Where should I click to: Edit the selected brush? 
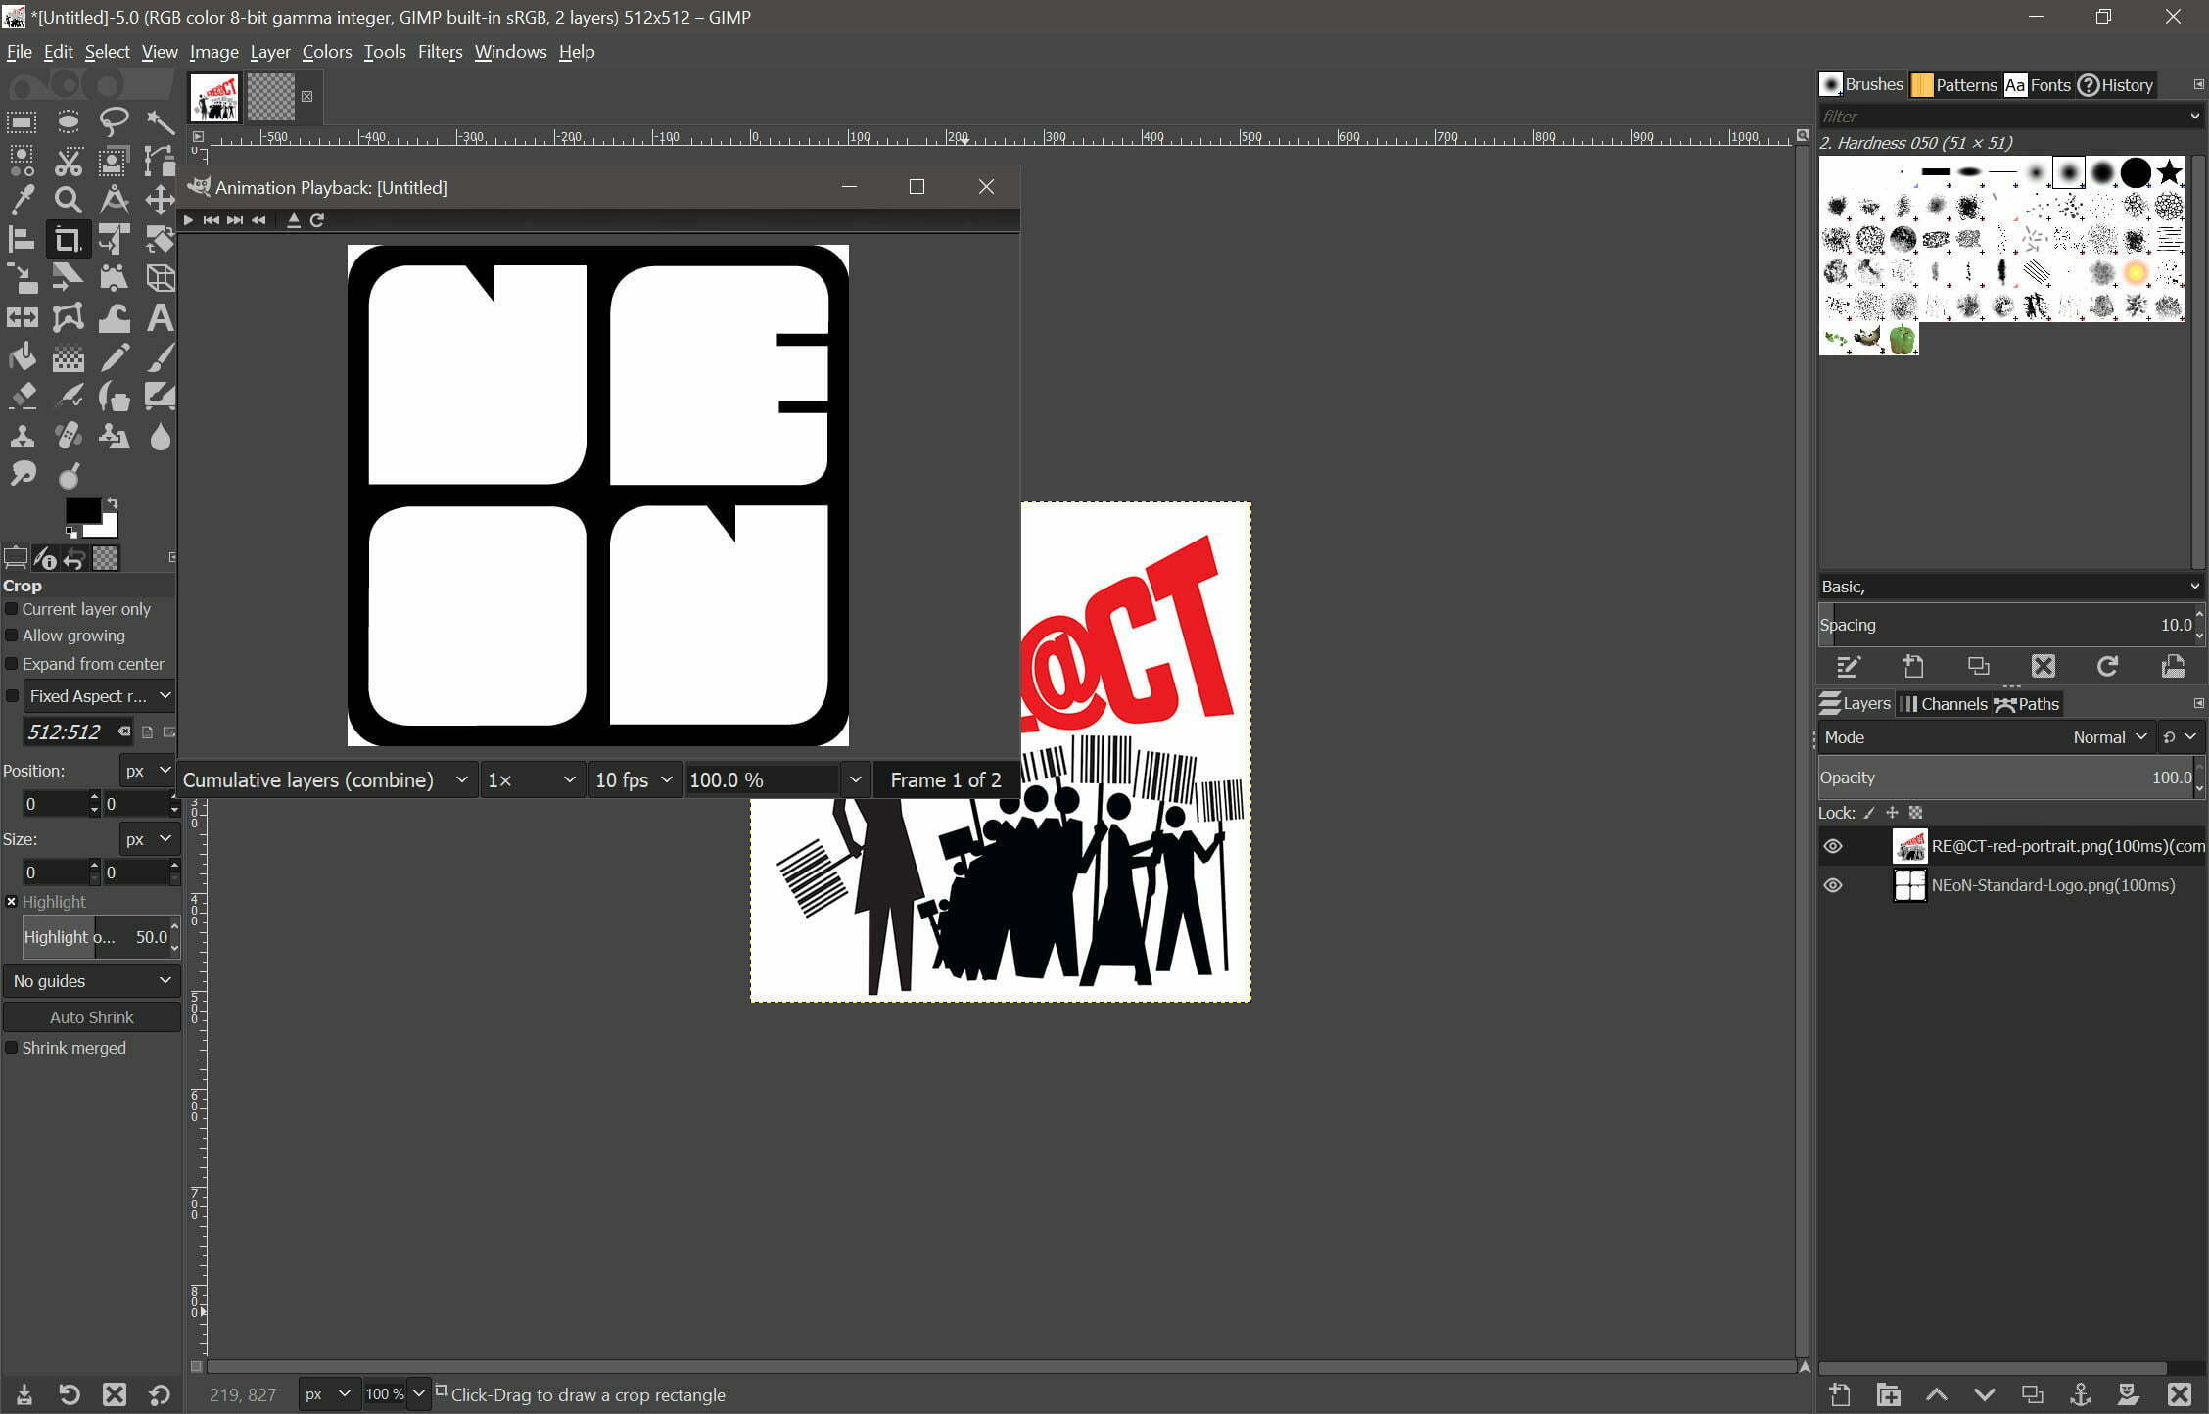[x=1848, y=667]
